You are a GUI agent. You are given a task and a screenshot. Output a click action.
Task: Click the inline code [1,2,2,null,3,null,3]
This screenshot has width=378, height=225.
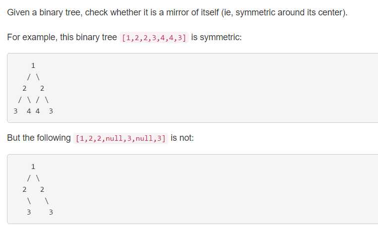[121, 138]
